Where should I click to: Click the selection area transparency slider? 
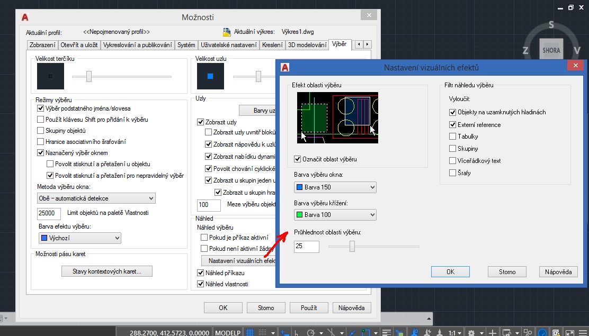click(x=352, y=247)
